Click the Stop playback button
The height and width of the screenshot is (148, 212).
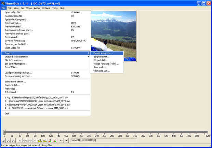(3, 141)
